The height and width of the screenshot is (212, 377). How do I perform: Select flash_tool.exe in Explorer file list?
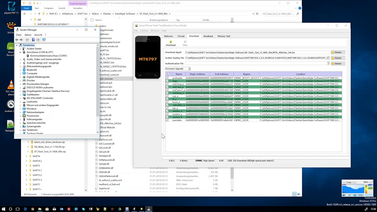click(106, 79)
